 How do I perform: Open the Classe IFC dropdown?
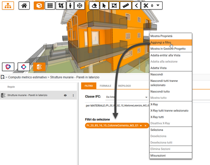click(x=127, y=97)
